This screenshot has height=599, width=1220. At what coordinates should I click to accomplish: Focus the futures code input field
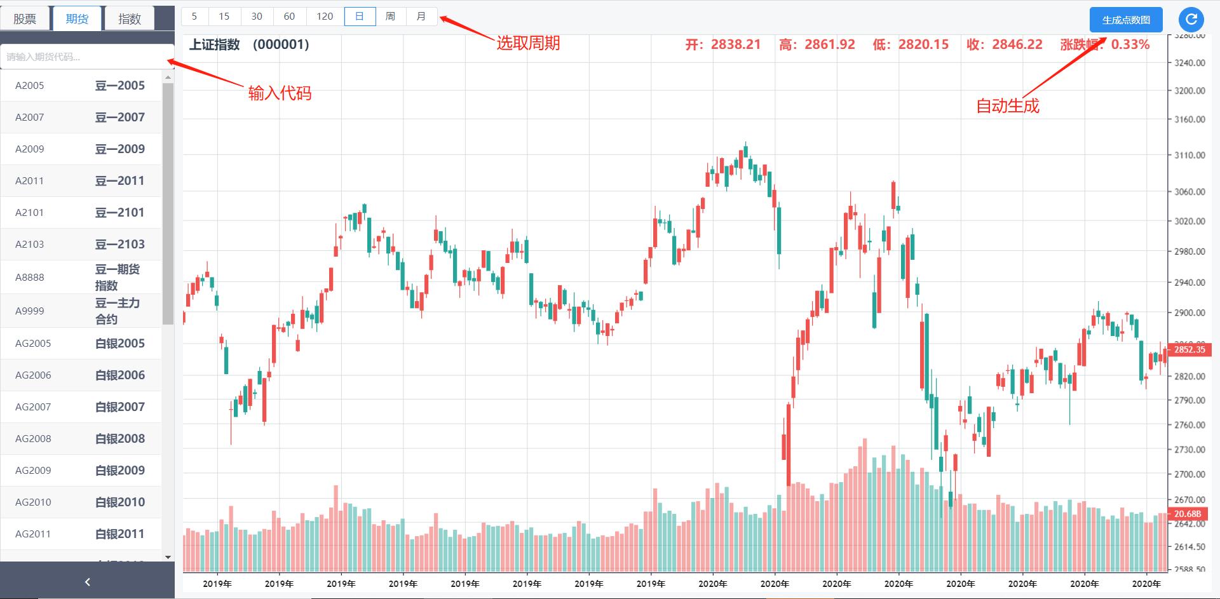[87, 57]
